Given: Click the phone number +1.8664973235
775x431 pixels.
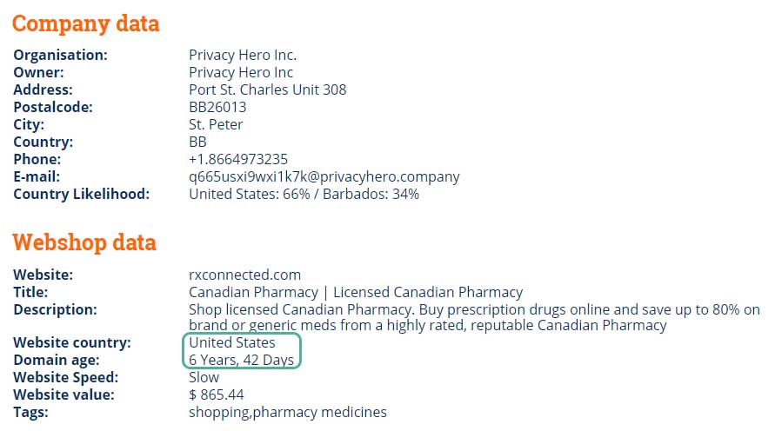Looking at the screenshot, I should click(238, 160).
